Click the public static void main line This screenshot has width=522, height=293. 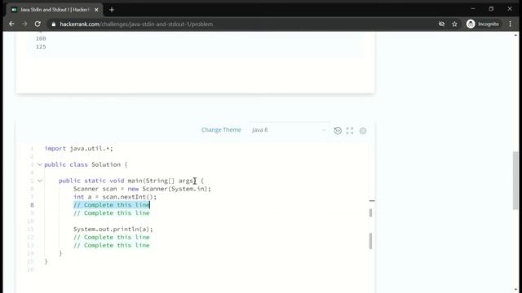tap(131, 181)
